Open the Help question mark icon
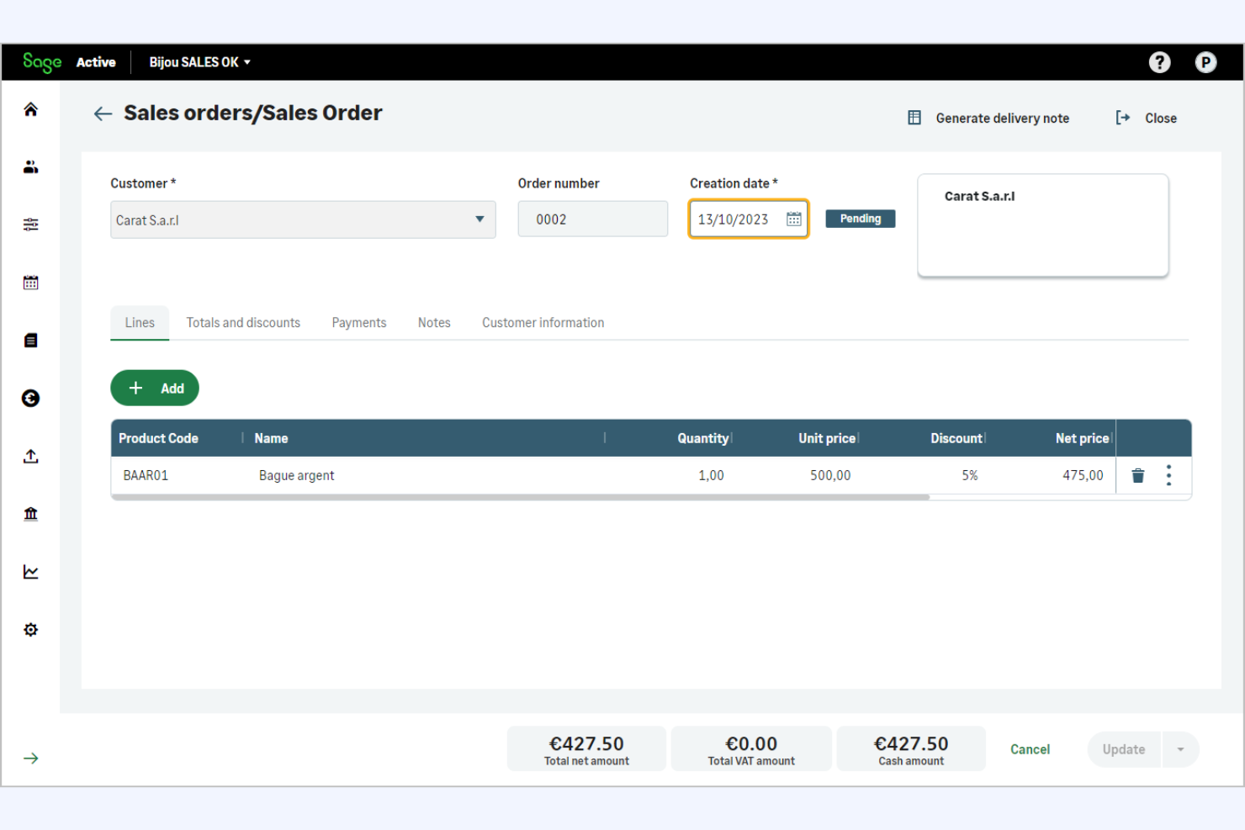 tap(1159, 61)
